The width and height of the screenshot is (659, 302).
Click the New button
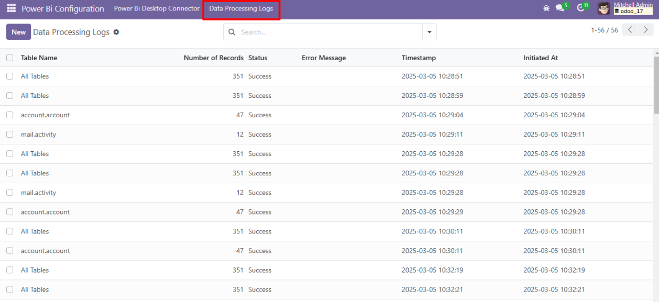pyautogui.click(x=18, y=32)
